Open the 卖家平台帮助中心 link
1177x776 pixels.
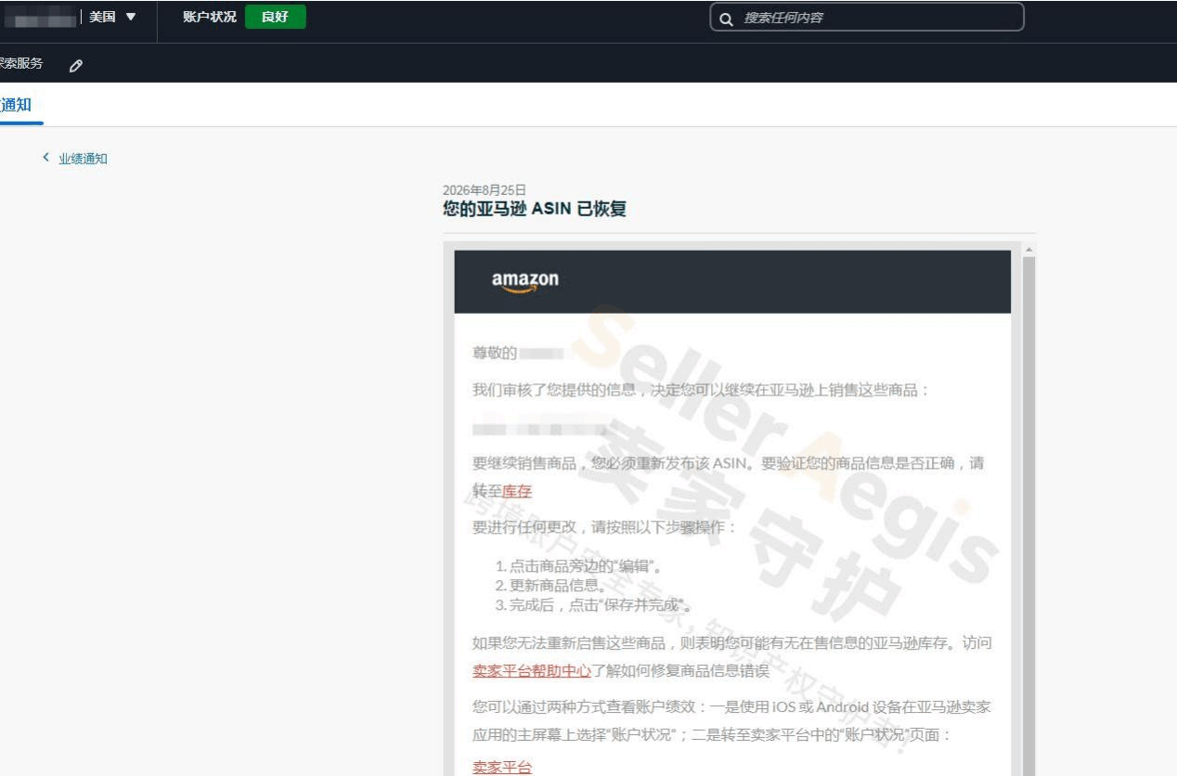532,671
